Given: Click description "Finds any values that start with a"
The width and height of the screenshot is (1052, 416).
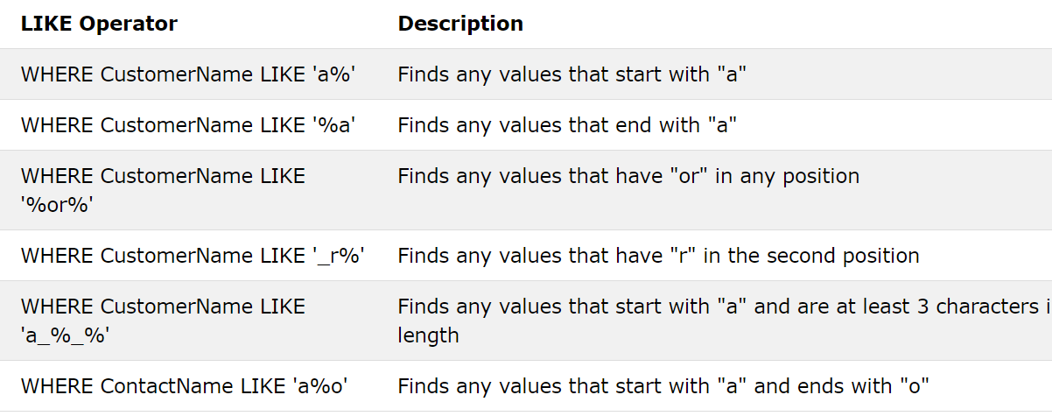Looking at the screenshot, I should (571, 74).
